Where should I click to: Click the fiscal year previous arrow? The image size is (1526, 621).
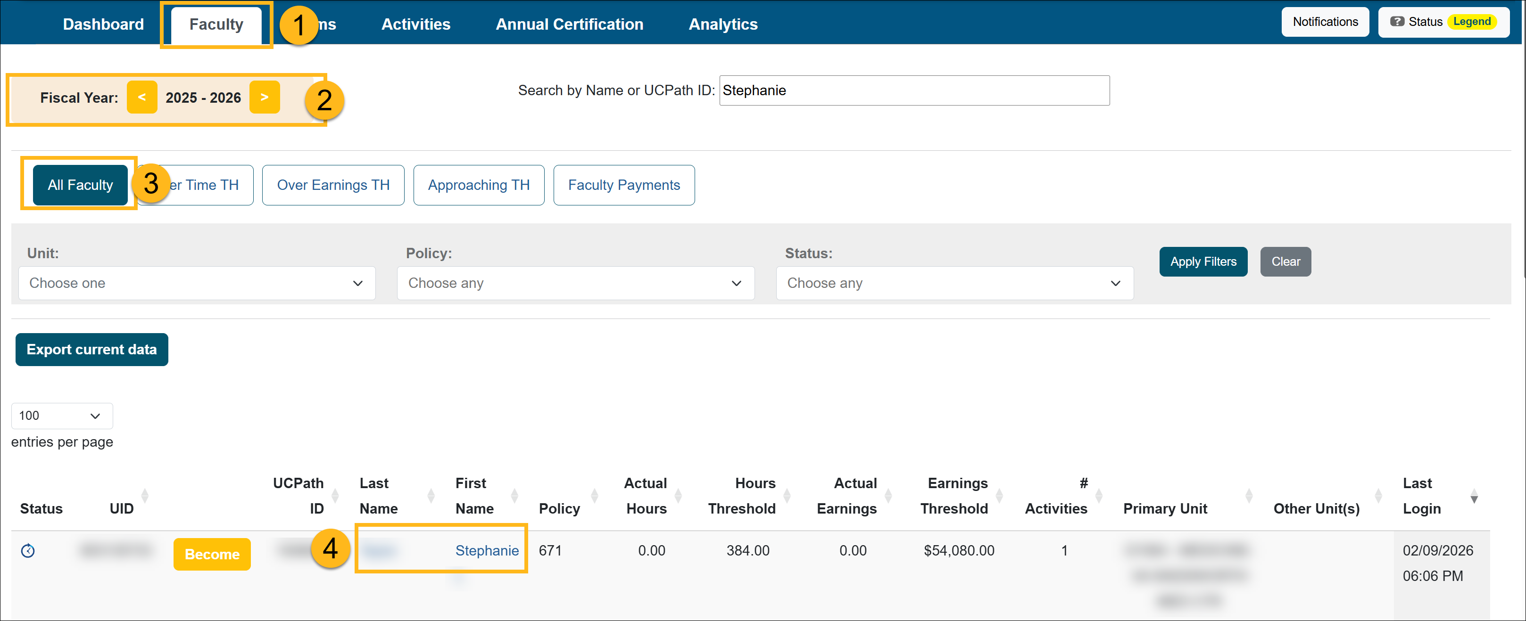tap(142, 97)
